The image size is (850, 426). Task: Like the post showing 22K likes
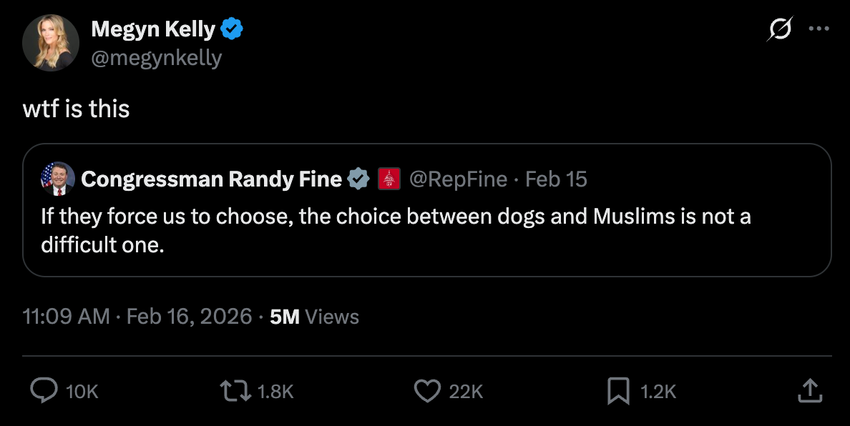(x=426, y=391)
